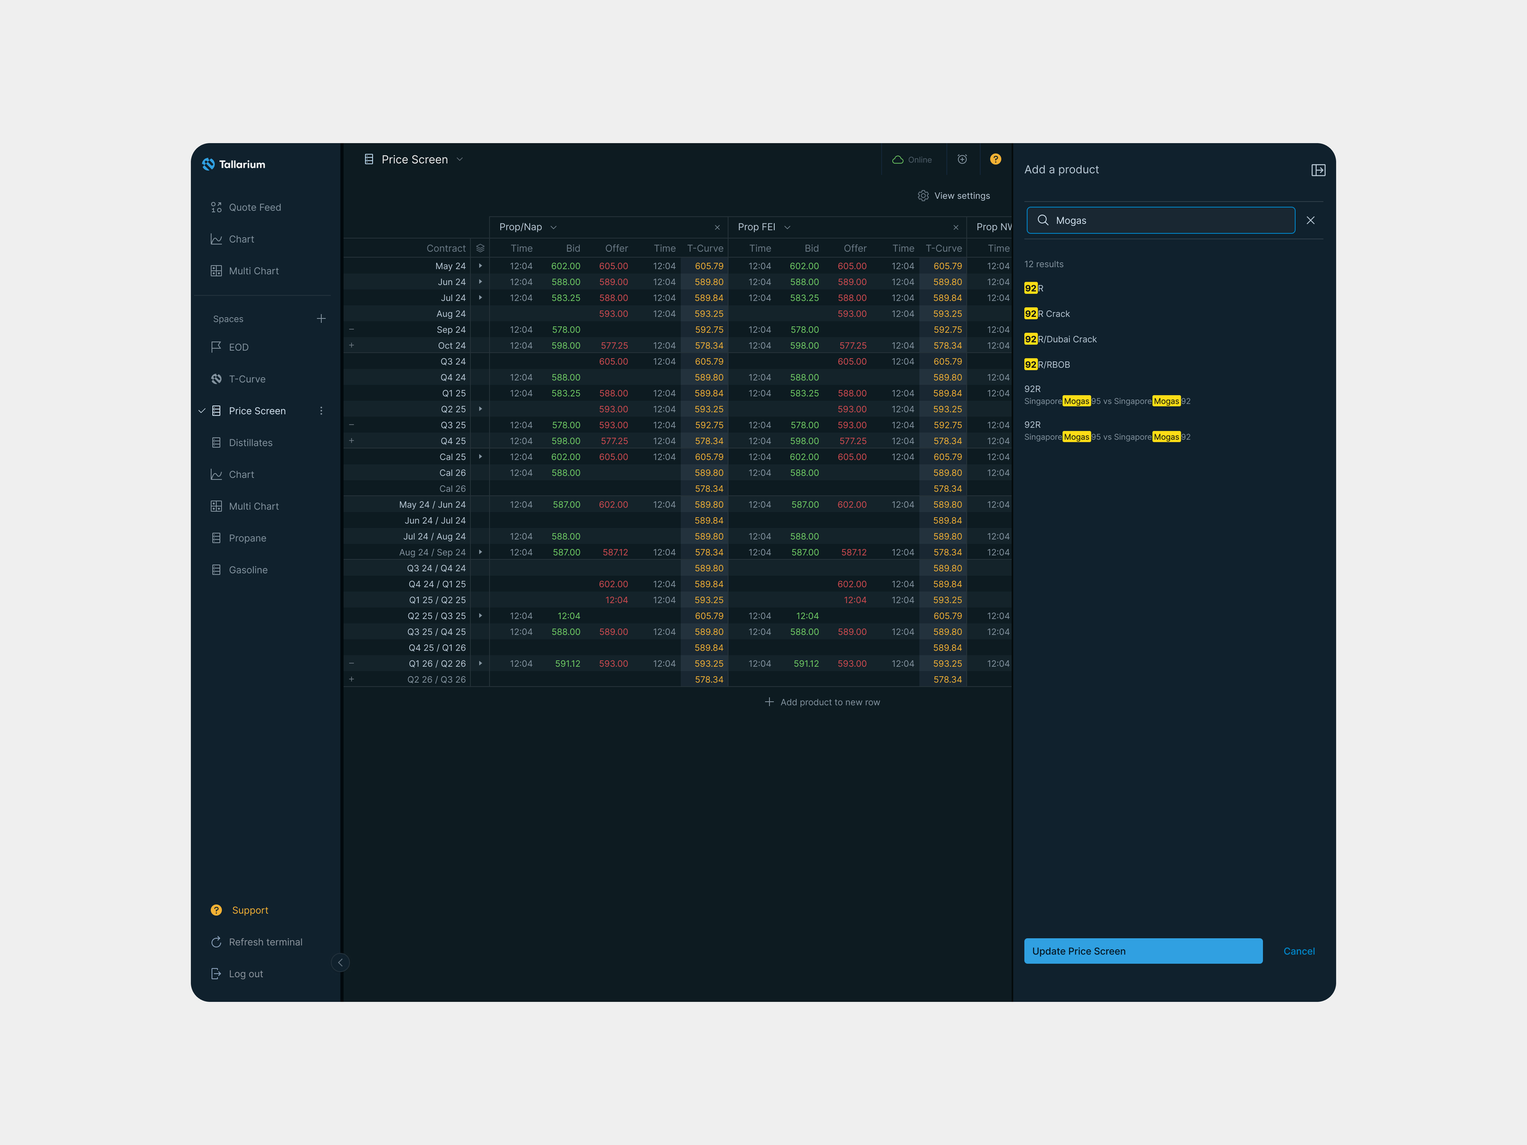Click the plus icon beside Spaces
Screen dimensions: 1527x1145
coord(321,319)
